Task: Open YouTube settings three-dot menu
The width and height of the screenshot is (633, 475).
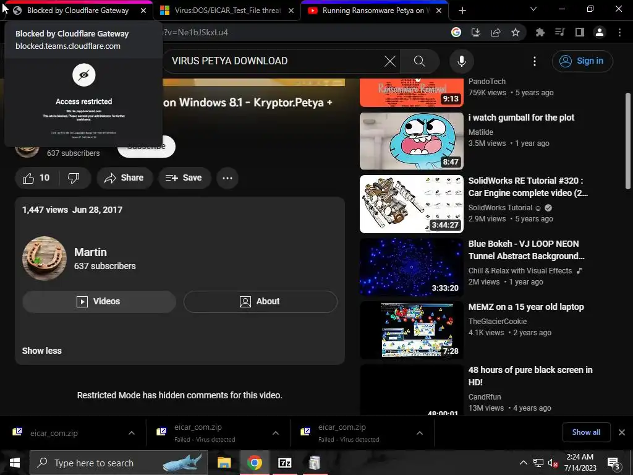Action: pos(535,61)
